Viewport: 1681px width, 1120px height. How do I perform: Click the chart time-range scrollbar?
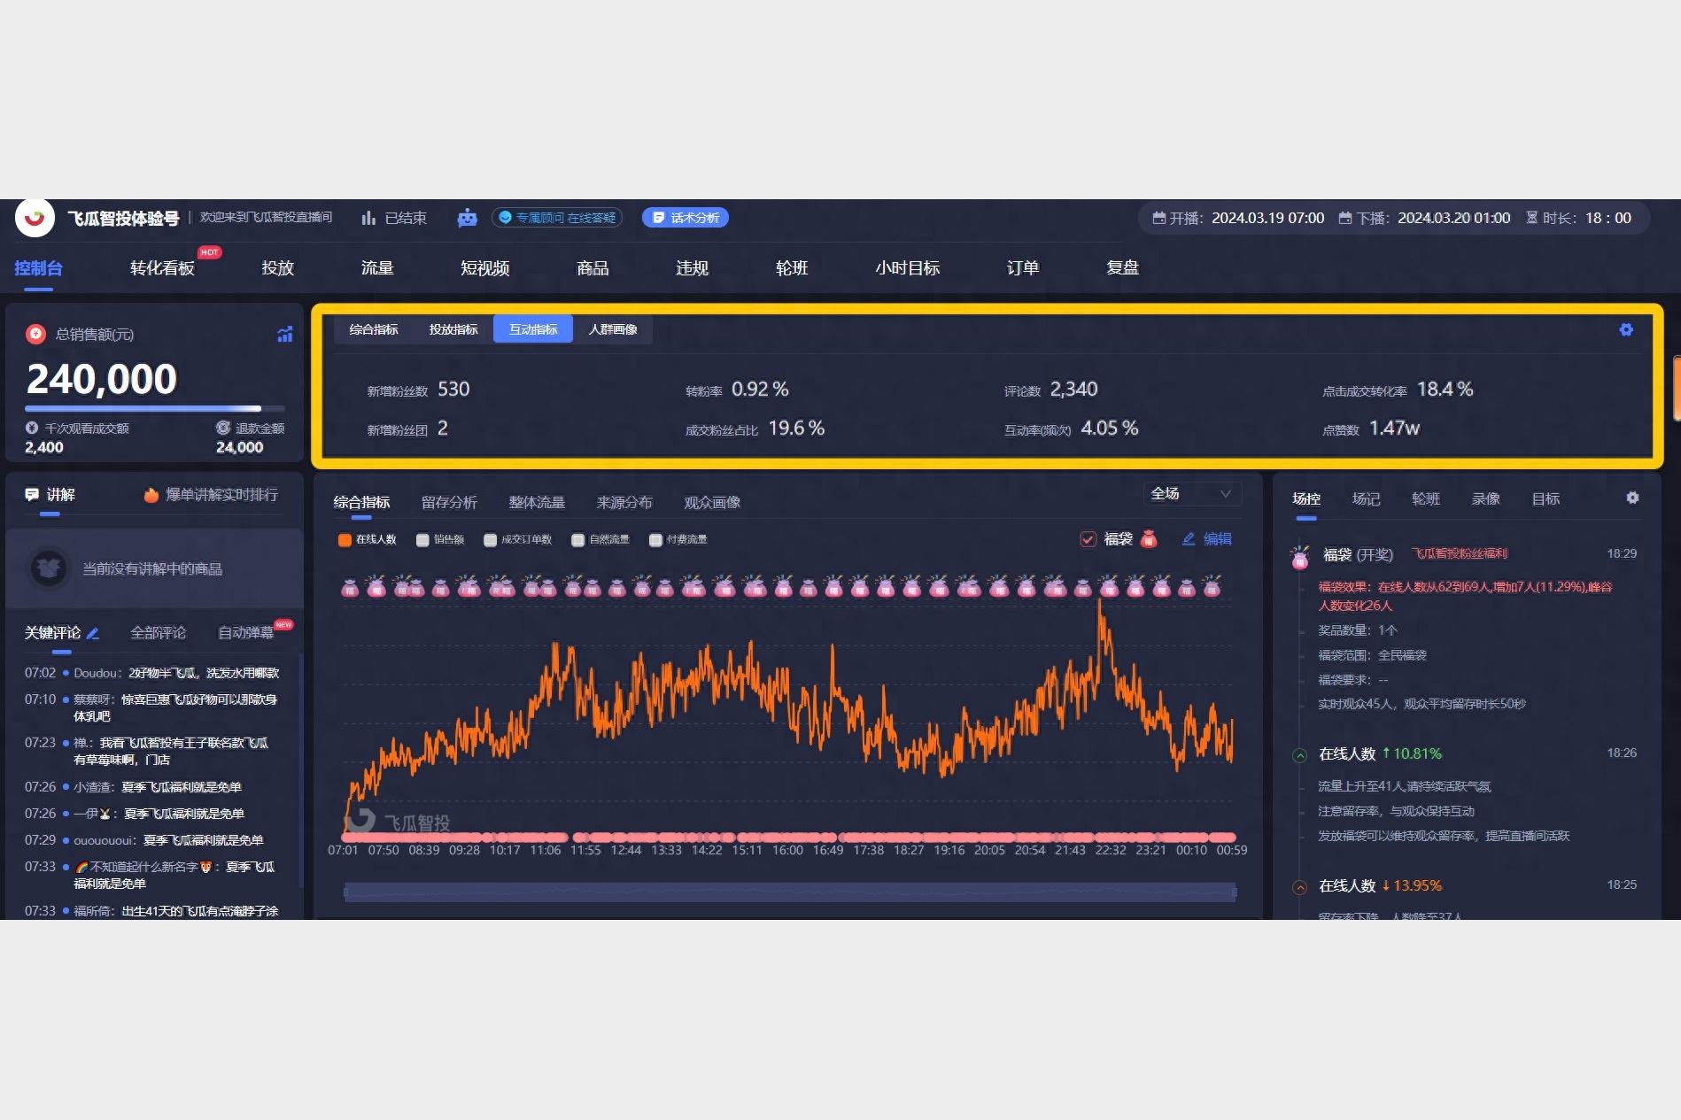pyautogui.click(x=790, y=892)
